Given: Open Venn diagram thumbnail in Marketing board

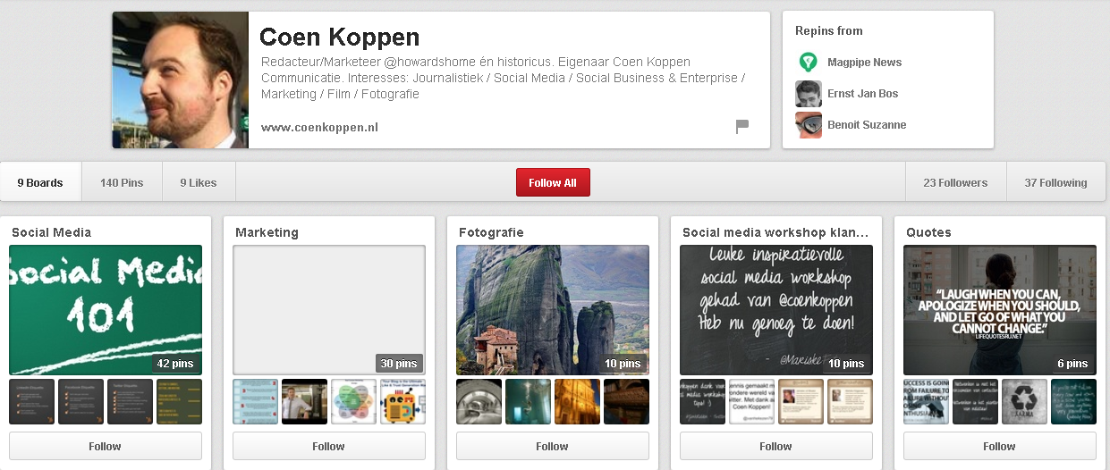Looking at the screenshot, I should 353,401.
